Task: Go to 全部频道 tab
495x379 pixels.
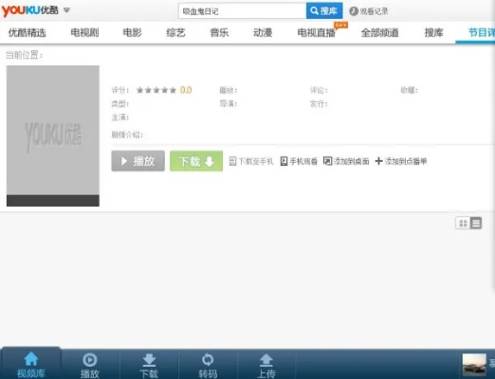Action: click(x=380, y=32)
